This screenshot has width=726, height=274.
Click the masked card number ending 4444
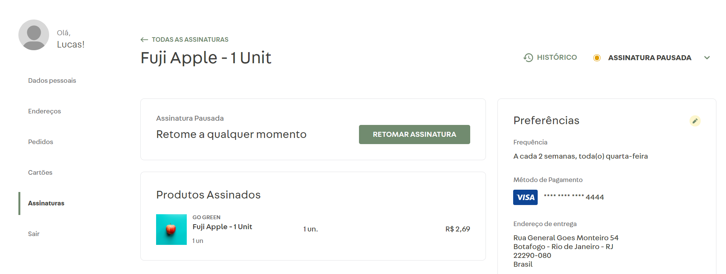coord(574,197)
